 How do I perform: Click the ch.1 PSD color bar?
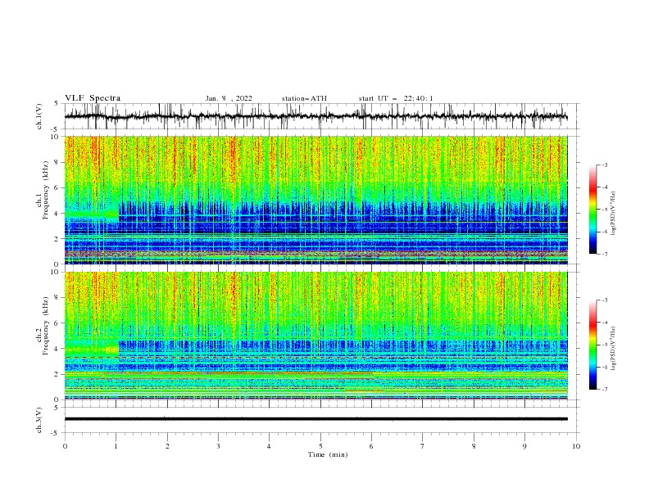click(x=592, y=209)
